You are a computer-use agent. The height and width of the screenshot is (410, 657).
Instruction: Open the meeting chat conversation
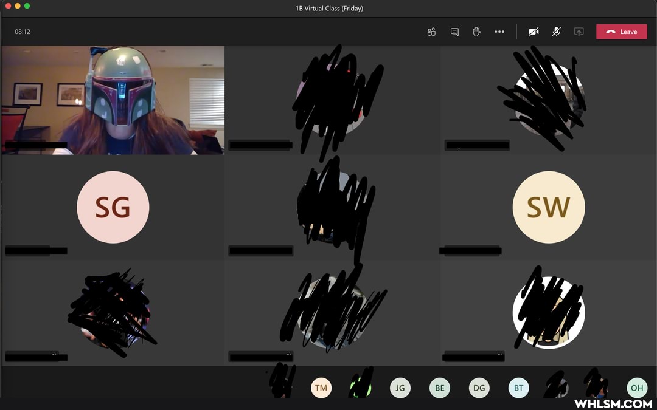(x=454, y=32)
